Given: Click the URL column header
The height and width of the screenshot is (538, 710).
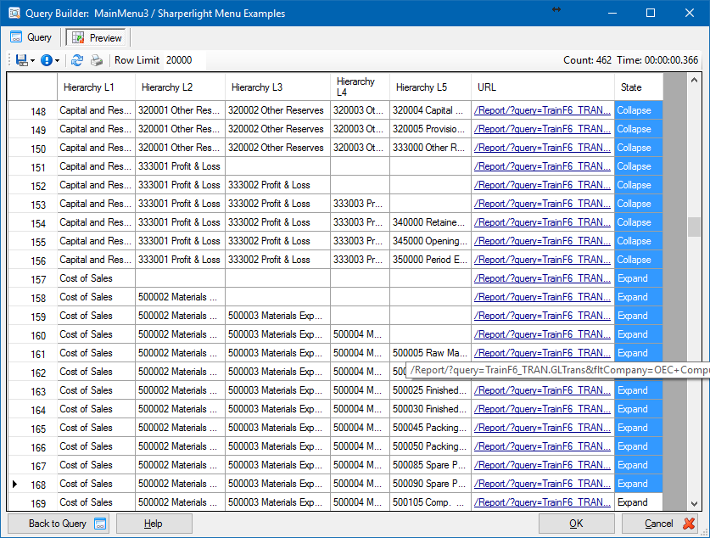Looking at the screenshot, I should pyautogui.click(x=542, y=87).
